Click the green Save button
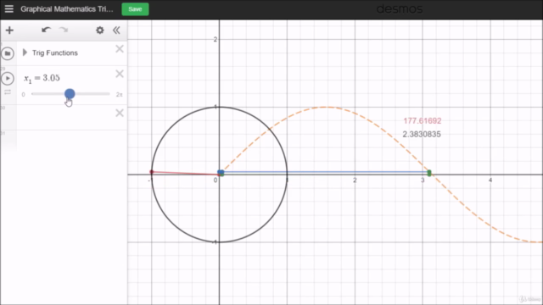Viewport: 543px width, 305px height. tap(135, 9)
